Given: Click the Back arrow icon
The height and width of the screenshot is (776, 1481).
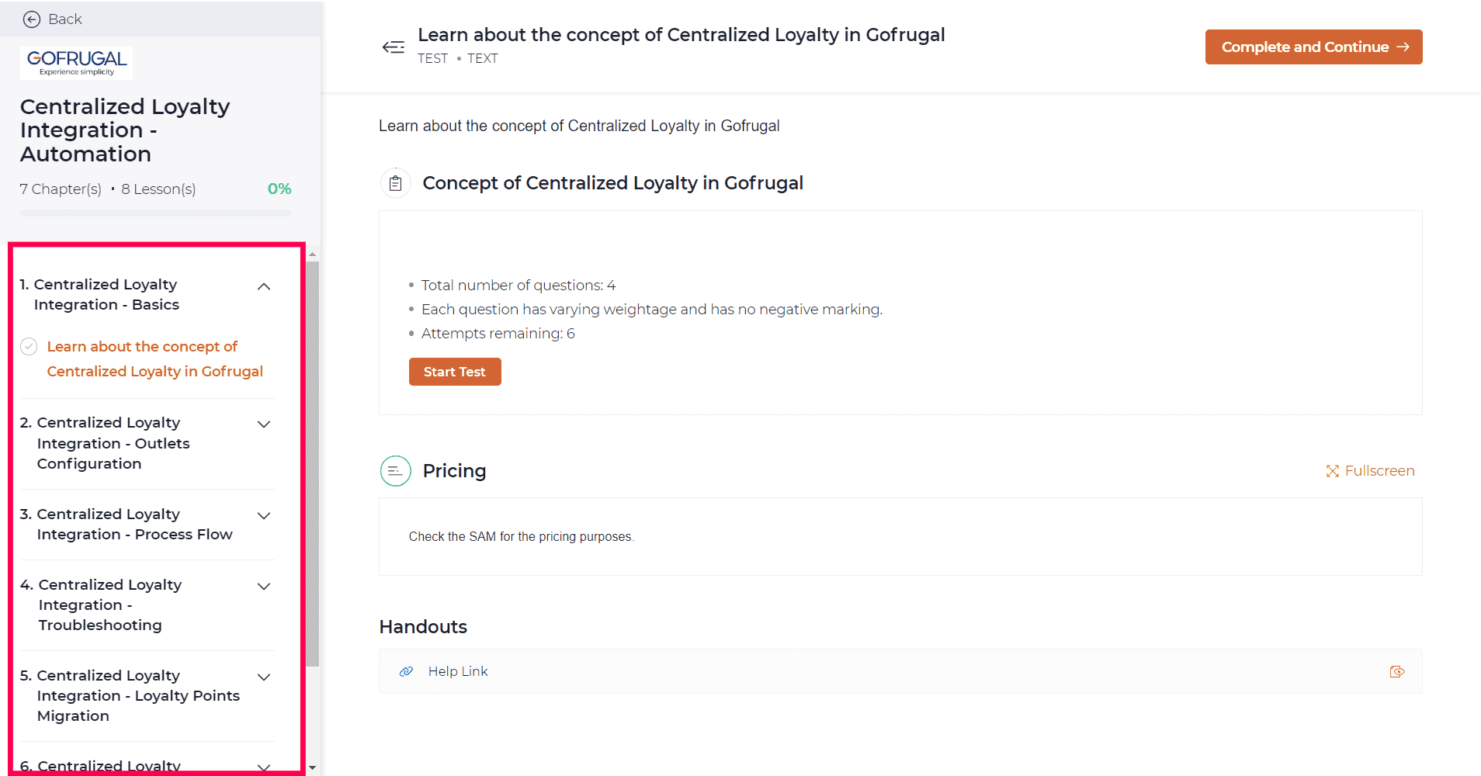Looking at the screenshot, I should [x=32, y=19].
